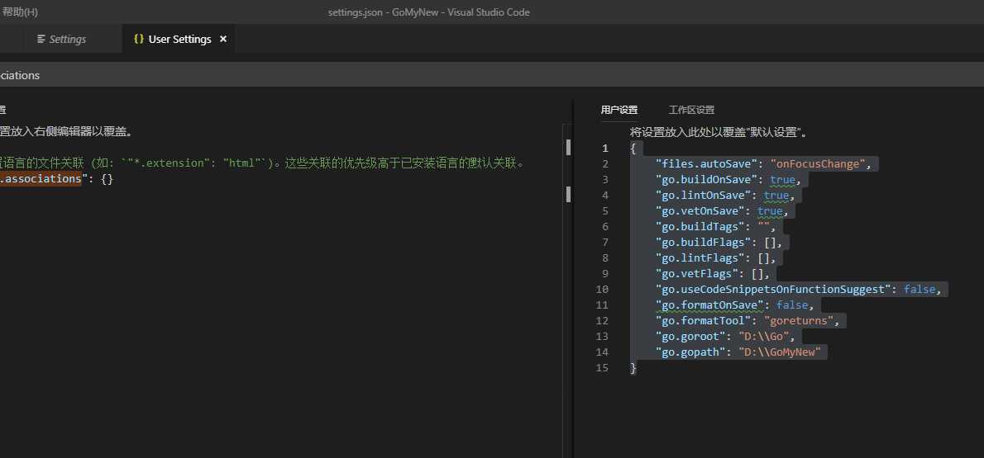Click the settings search field with 'ciations'
984x458 pixels.
[492, 75]
